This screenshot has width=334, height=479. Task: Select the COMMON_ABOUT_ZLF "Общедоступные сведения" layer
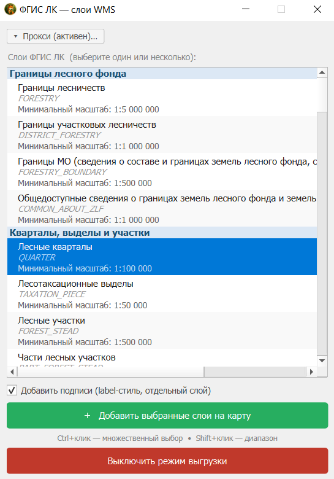tap(162, 208)
